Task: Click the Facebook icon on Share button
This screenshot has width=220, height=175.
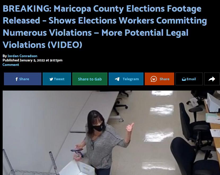Action: click(16, 79)
